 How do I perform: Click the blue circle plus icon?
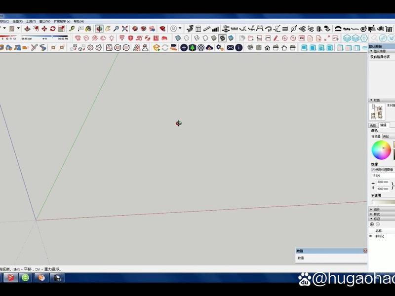(184, 47)
